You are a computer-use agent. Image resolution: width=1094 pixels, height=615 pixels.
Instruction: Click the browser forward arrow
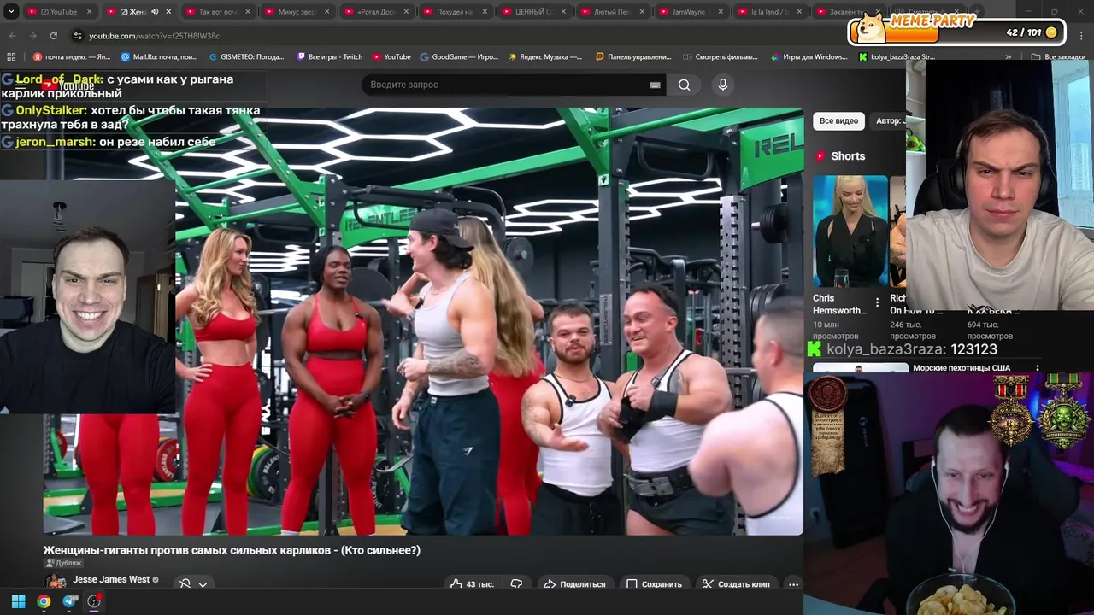pos(32,36)
